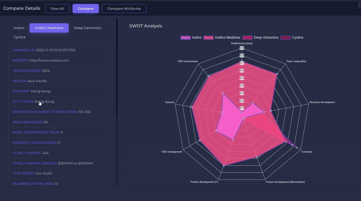
Task: Toggle Insilico Medicine series via legend swatch
Action: 209,38
